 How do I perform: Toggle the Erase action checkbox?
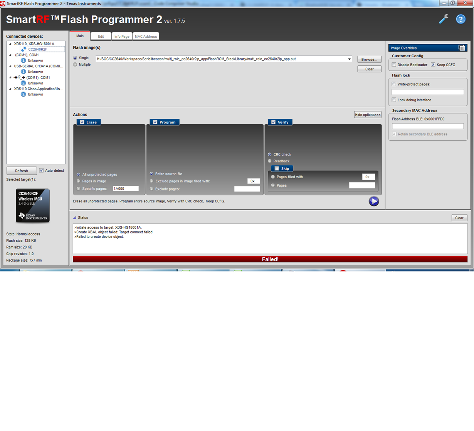point(82,122)
